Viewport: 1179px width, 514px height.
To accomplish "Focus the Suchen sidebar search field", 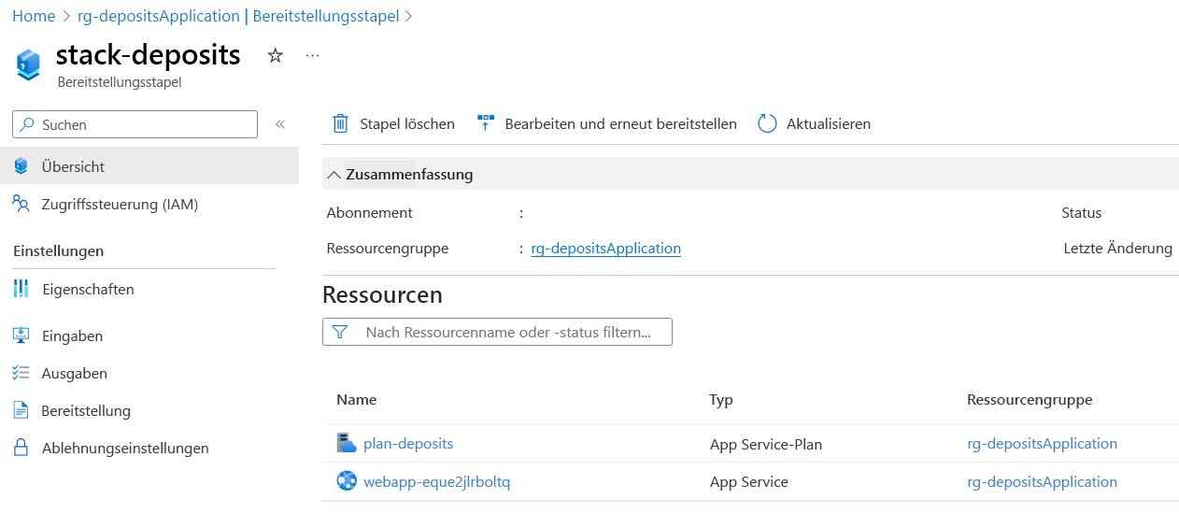I will (135, 124).
